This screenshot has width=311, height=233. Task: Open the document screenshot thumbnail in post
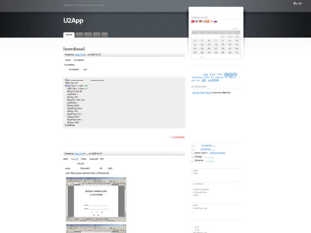click(96, 200)
